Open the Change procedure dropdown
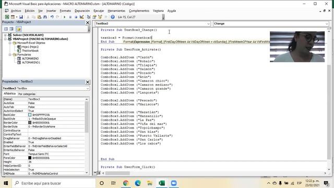Viewport: 334px width, 188px height. (x=327, y=23)
